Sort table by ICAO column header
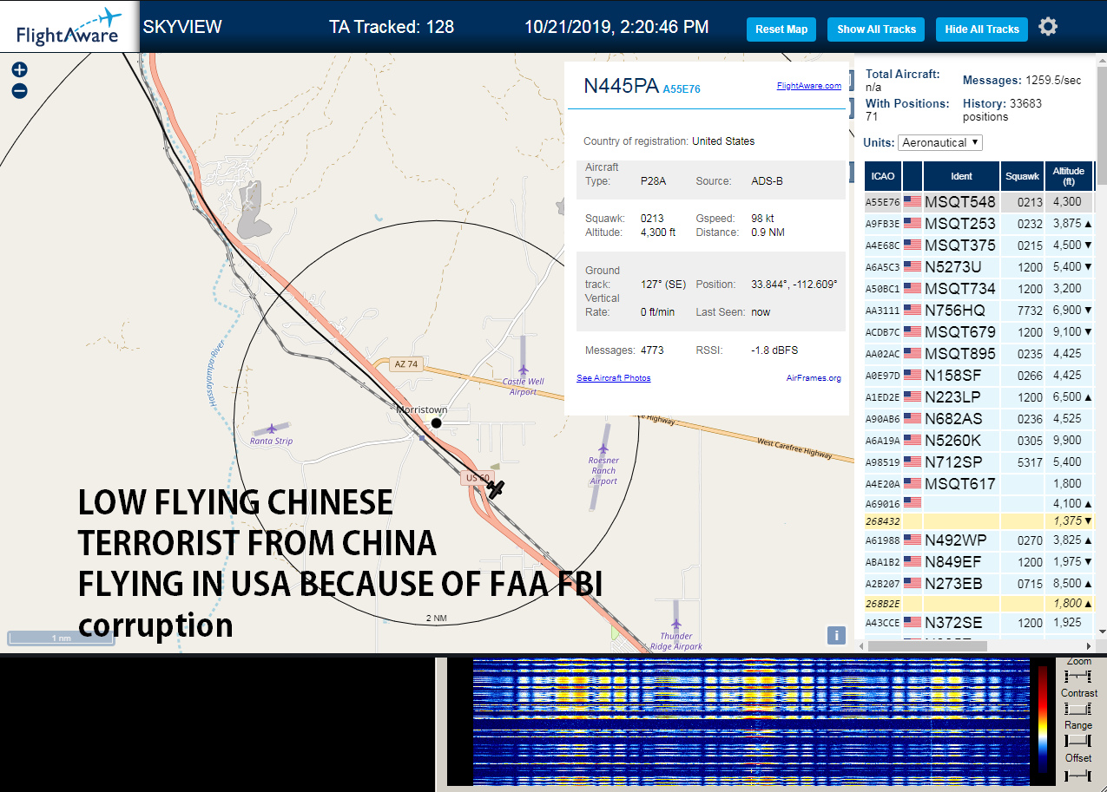 coord(882,176)
